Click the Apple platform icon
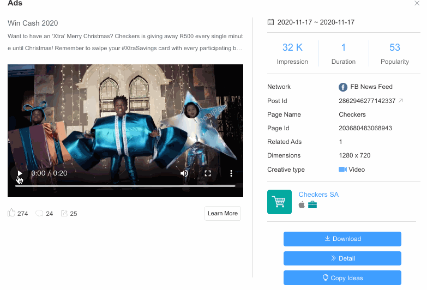 tap(302, 205)
